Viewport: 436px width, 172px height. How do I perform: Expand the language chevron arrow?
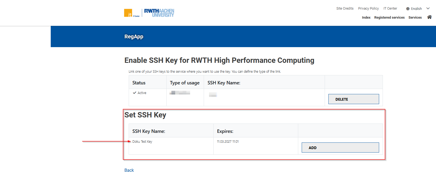(x=428, y=9)
